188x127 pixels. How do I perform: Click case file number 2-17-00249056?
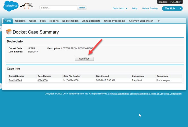pos(71,80)
